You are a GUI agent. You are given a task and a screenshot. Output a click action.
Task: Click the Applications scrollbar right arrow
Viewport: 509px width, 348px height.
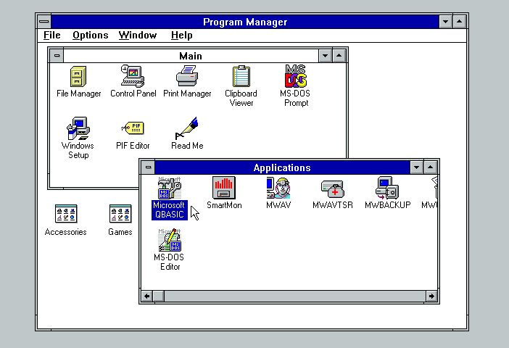click(432, 296)
